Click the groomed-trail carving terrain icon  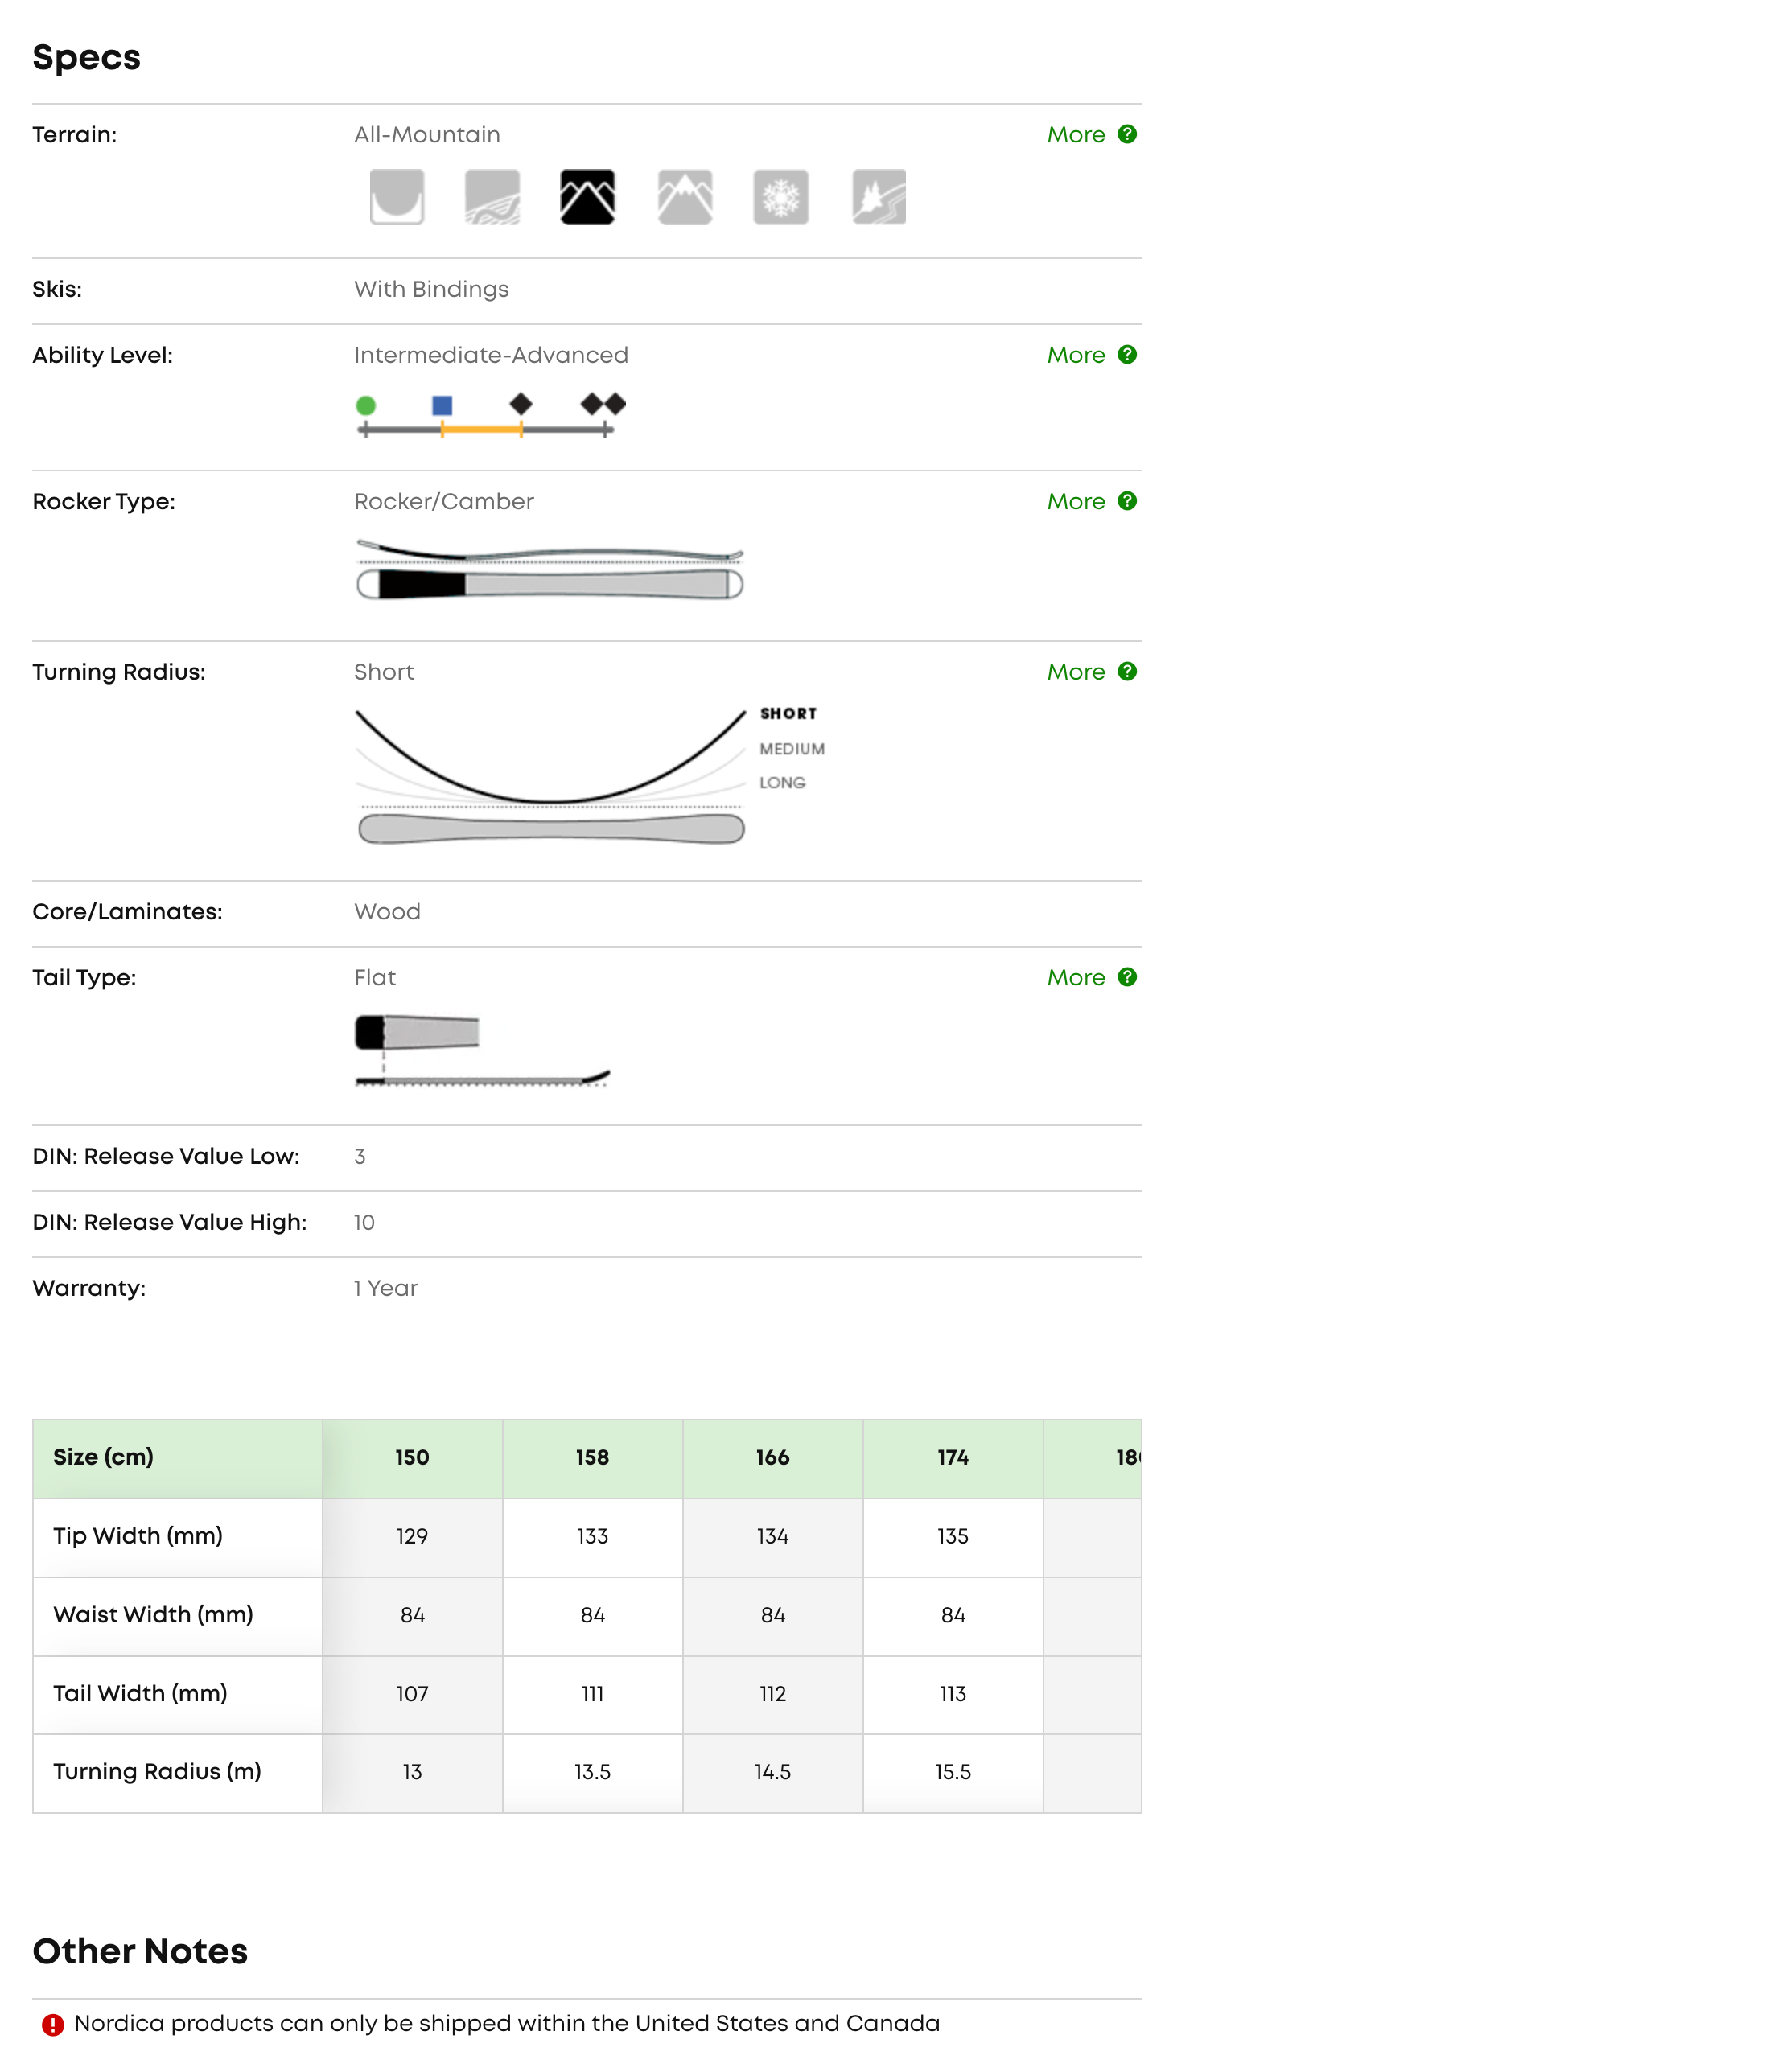pyautogui.click(x=492, y=196)
